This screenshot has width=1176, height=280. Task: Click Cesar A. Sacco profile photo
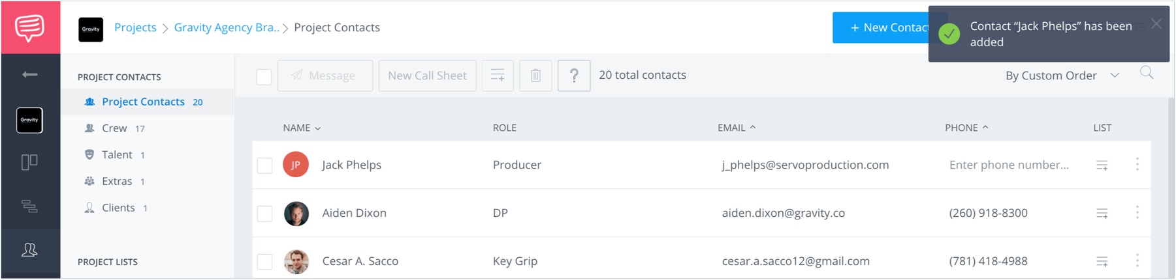pyautogui.click(x=296, y=261)
